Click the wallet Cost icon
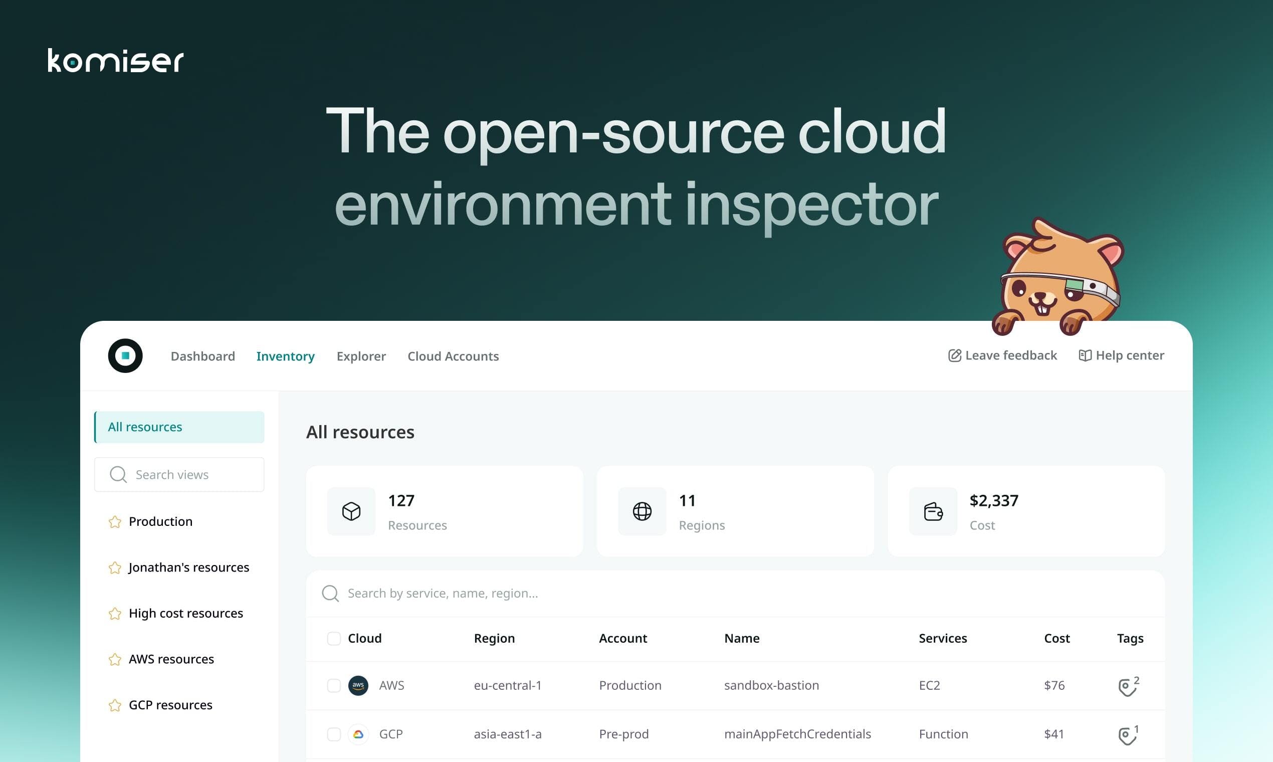 coord(933,511)
